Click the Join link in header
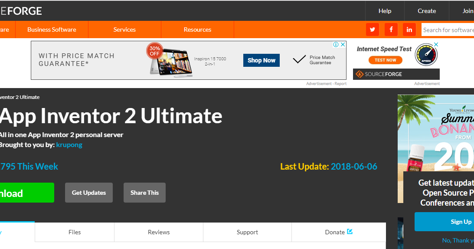 (x=461, y=11)
